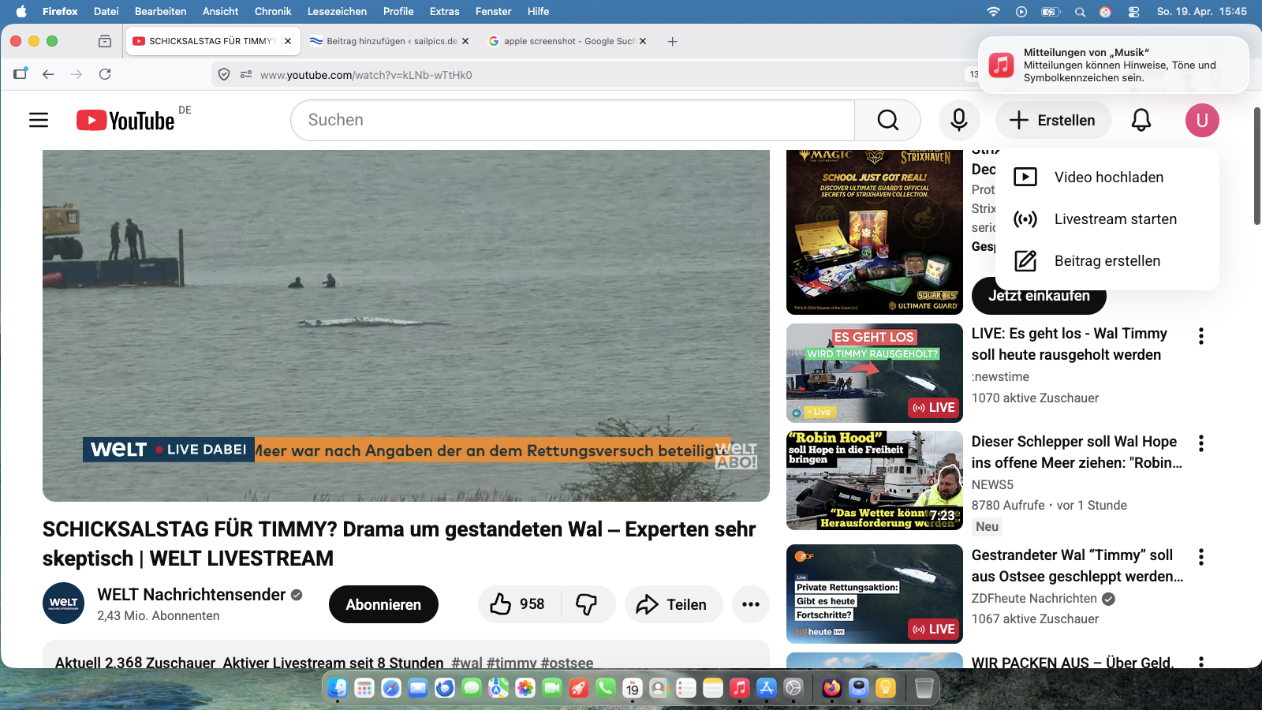1262x710 pixels.
Task: Subscribe to WELT Nachrichtensender with Abonnieren
Action: click(383, 604)
